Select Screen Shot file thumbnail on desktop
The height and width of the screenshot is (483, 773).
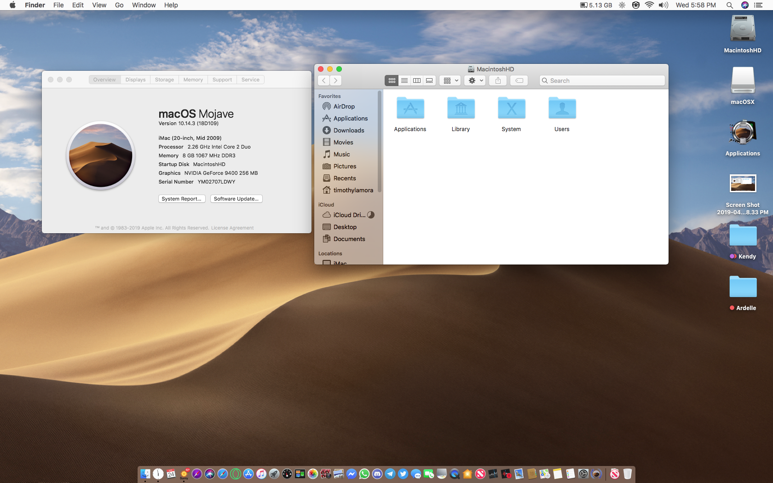(743, 183)
